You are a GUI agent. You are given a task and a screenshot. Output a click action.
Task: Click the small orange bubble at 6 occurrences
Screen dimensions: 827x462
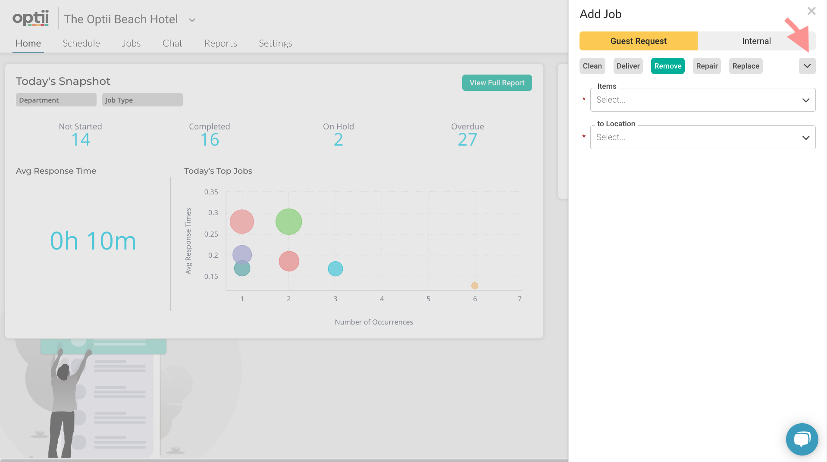(x=474, y=286)
